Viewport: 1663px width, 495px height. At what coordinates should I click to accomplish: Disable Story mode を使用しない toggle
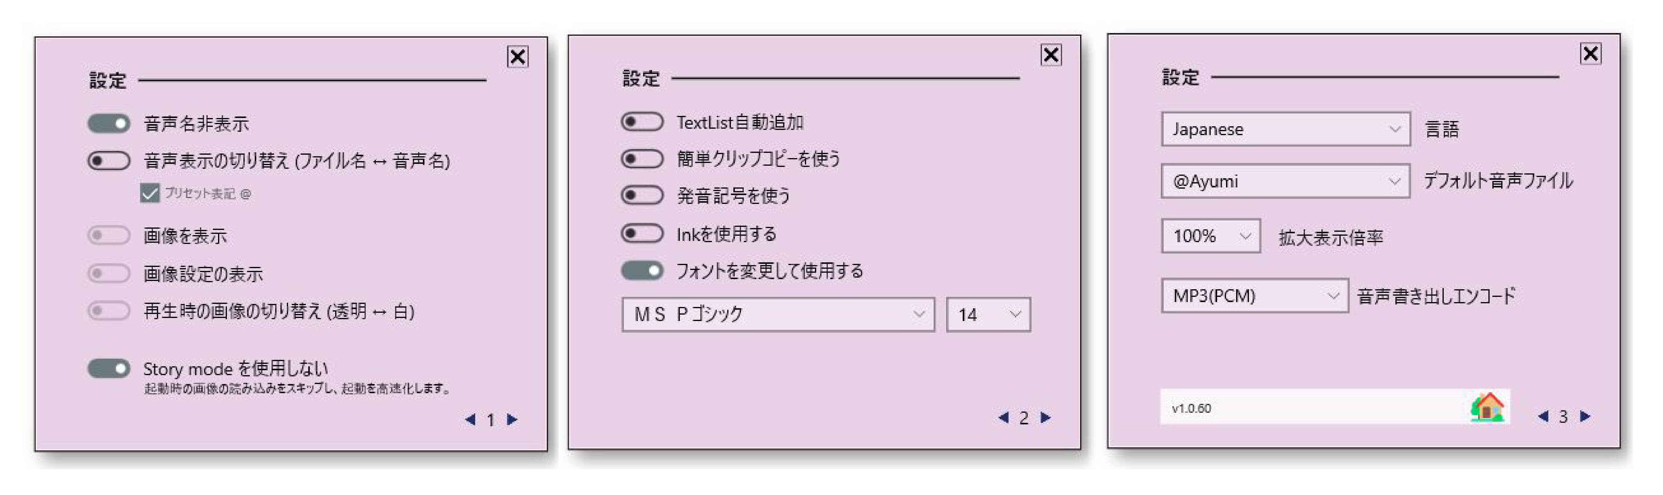109,368
